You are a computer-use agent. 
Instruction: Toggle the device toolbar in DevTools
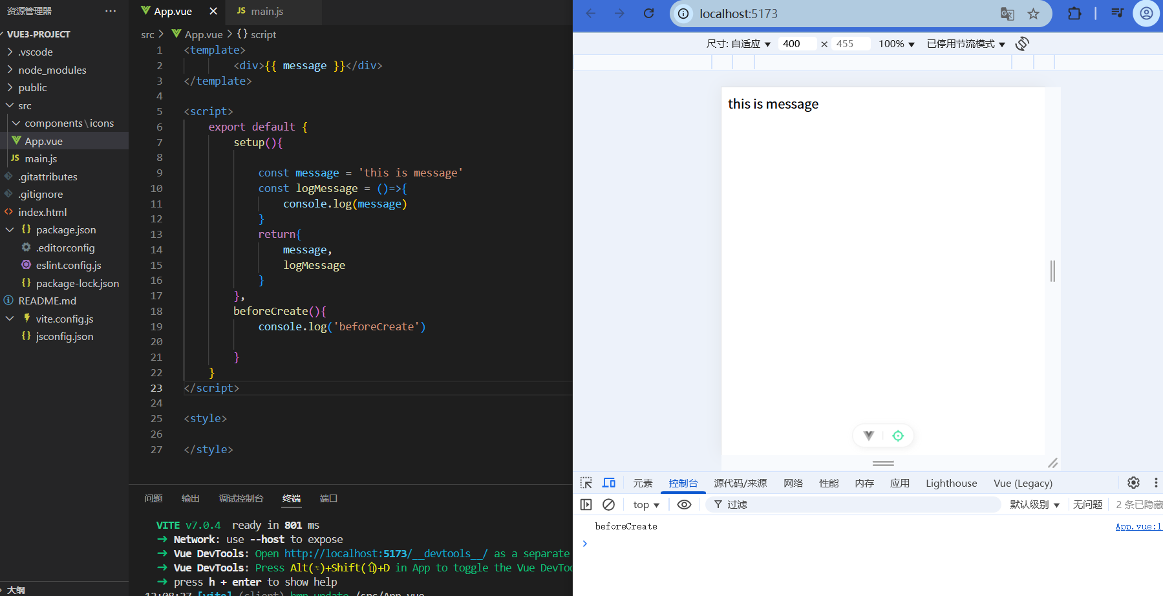pyautogui.click(x=608, y=482)
